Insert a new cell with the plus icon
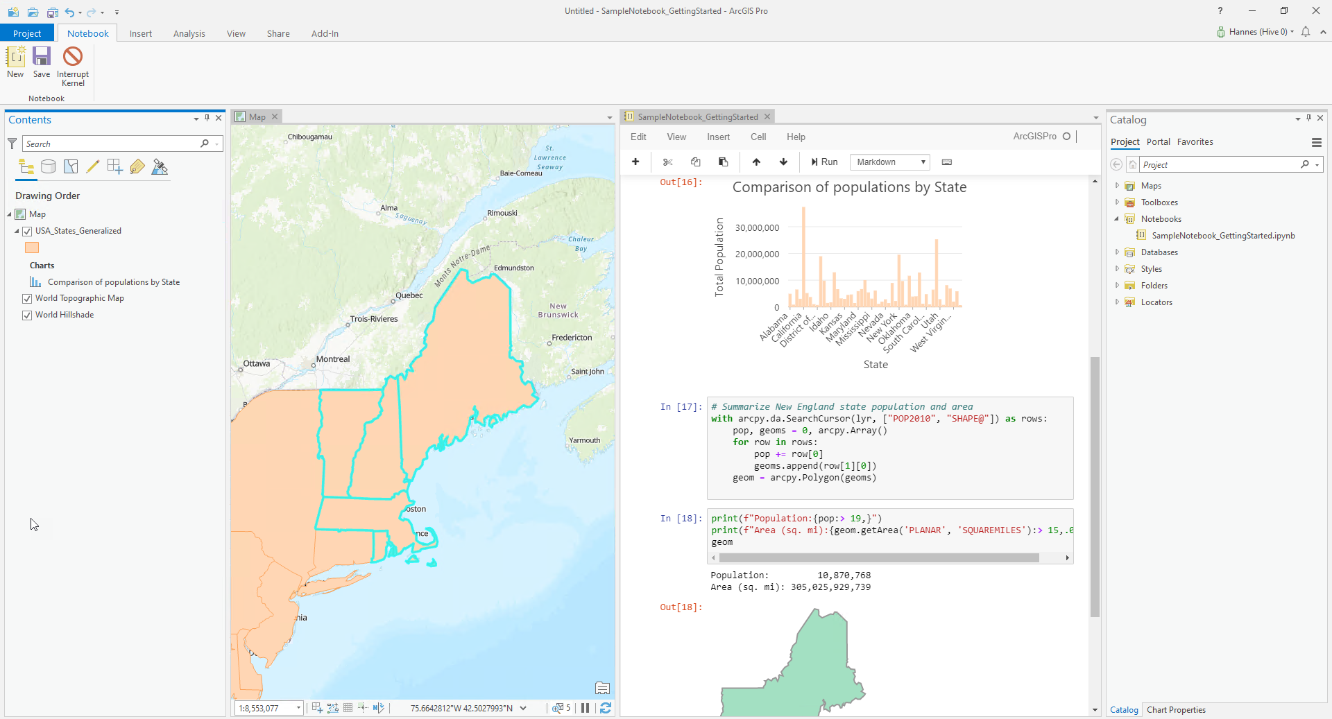The image size is (1332, 719). (x=635, y=162)
